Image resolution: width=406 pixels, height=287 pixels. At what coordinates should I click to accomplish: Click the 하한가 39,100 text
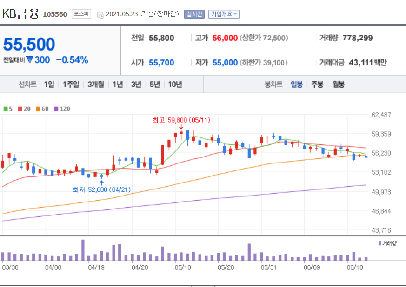[x=264, y=63]
